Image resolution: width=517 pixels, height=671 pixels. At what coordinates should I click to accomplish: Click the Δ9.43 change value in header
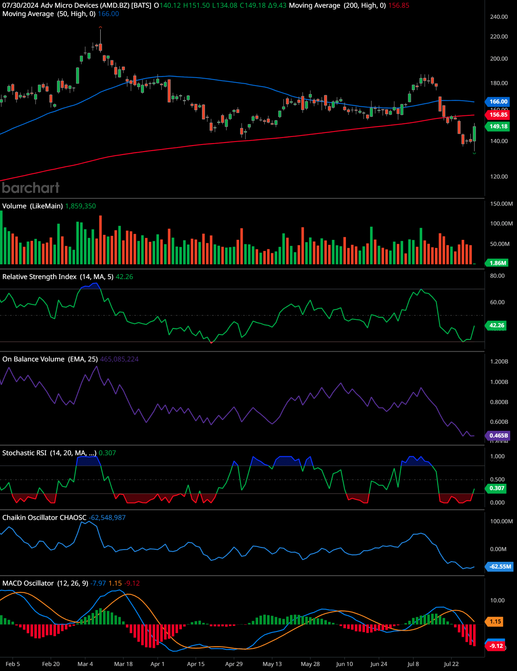(x=277, y=5)
